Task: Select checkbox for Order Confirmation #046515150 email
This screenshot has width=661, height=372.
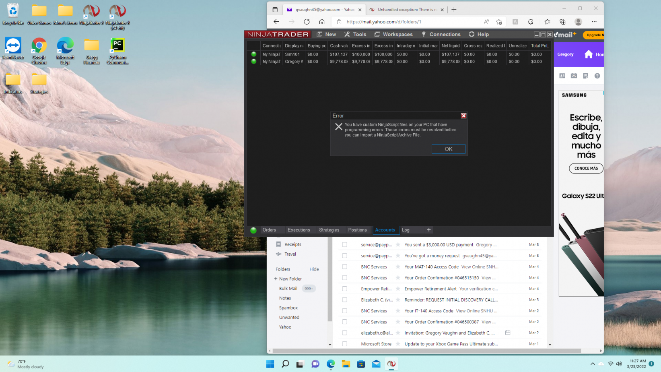Action: click(x=345, y=278)
